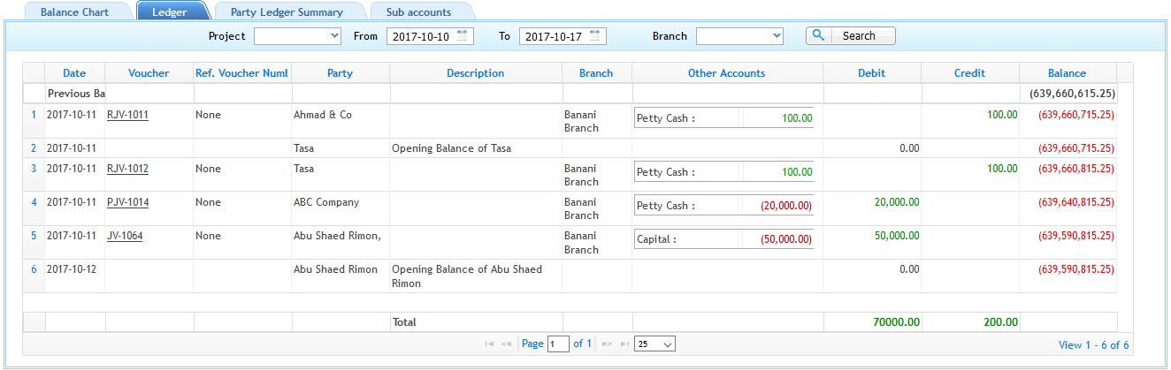Sort the ledger by Date column header

(74, 73)
